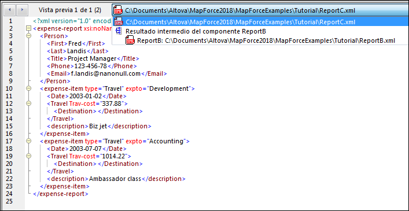409x211 pixels.
Task: Click XML icon of highlighted ReportC.xml entry
Action: point(119,21)
